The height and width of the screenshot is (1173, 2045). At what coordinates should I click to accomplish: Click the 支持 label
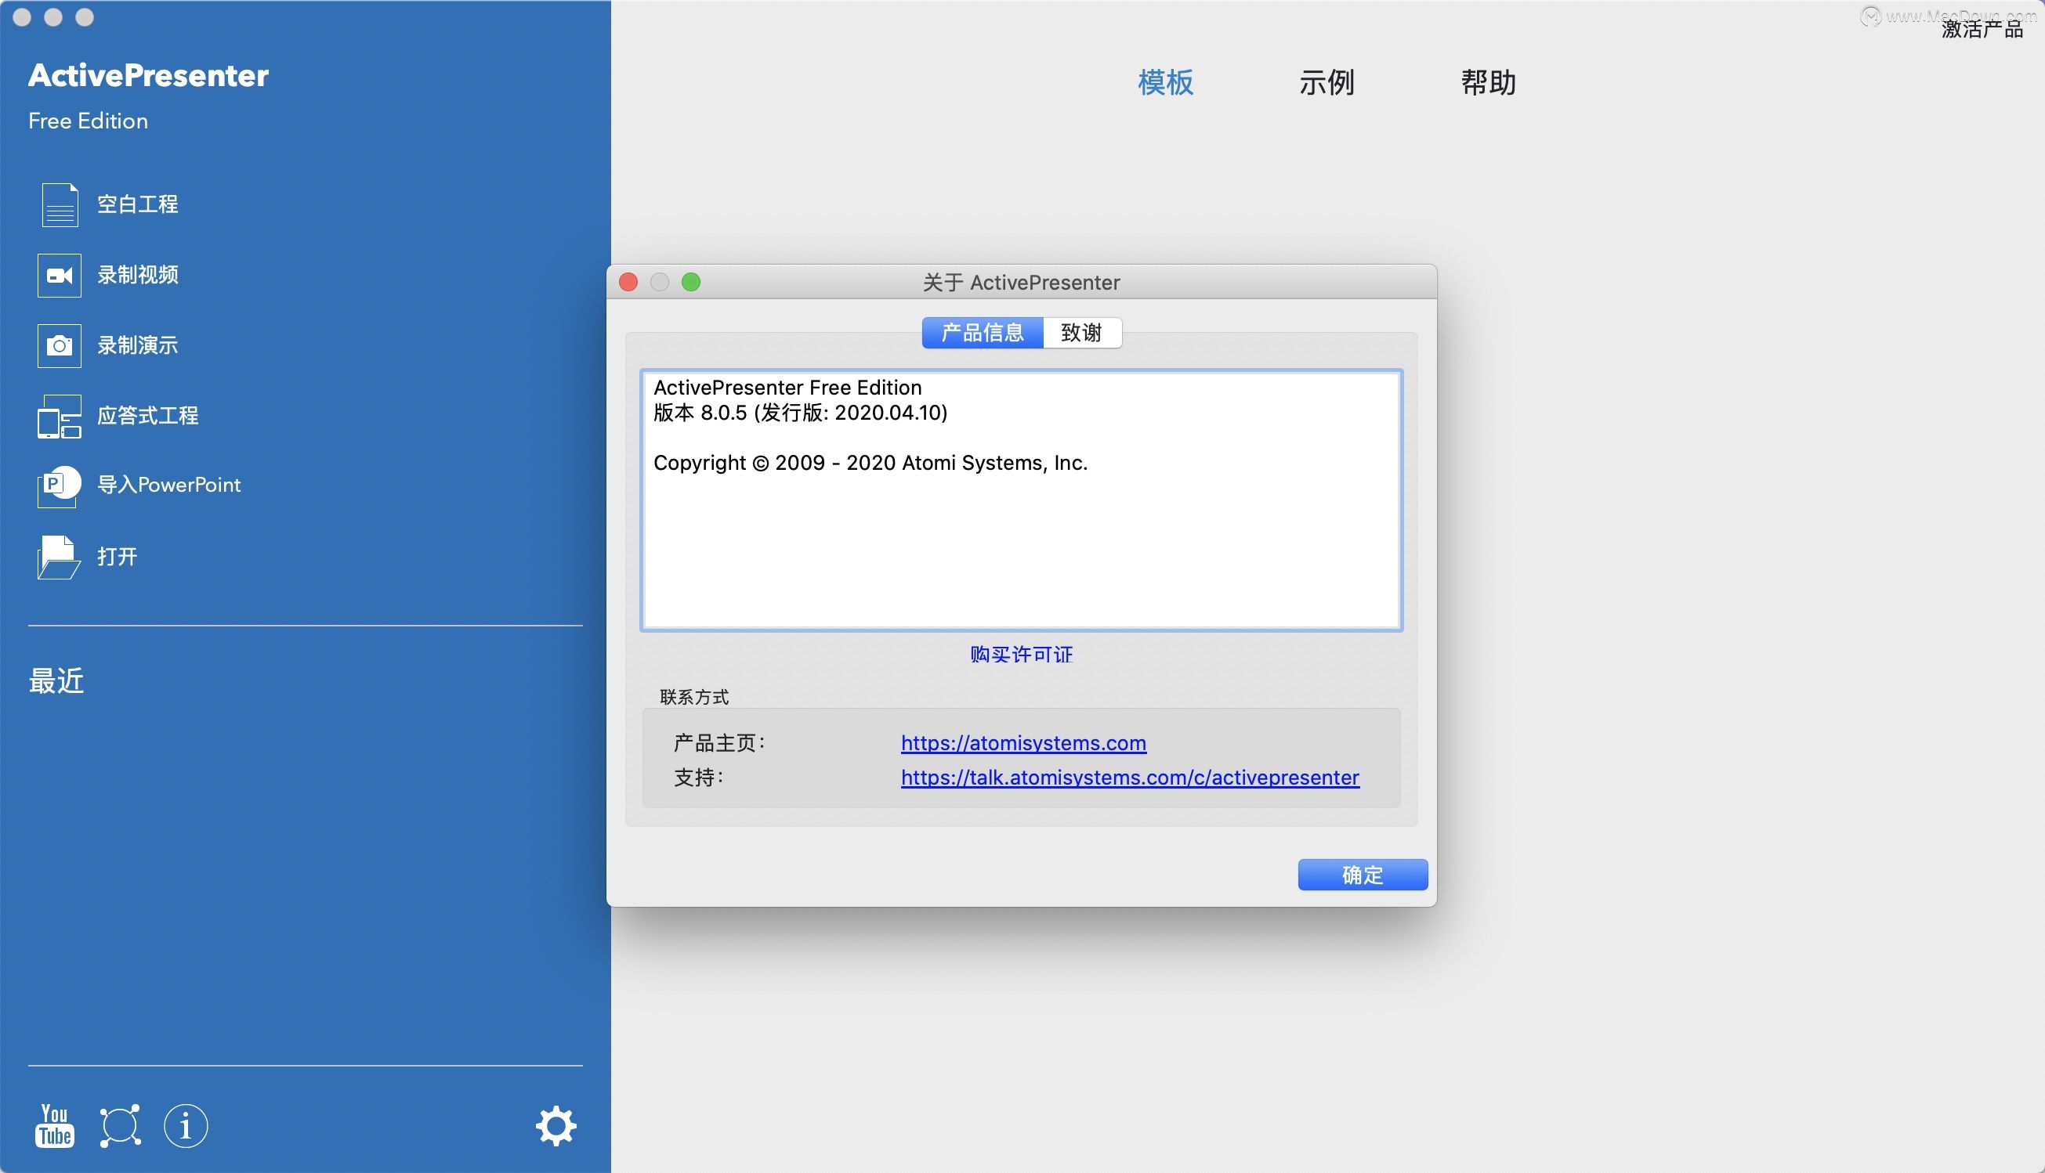point(698,778)
